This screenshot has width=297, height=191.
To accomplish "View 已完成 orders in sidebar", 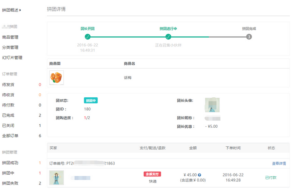I will [x=9, y=116].
